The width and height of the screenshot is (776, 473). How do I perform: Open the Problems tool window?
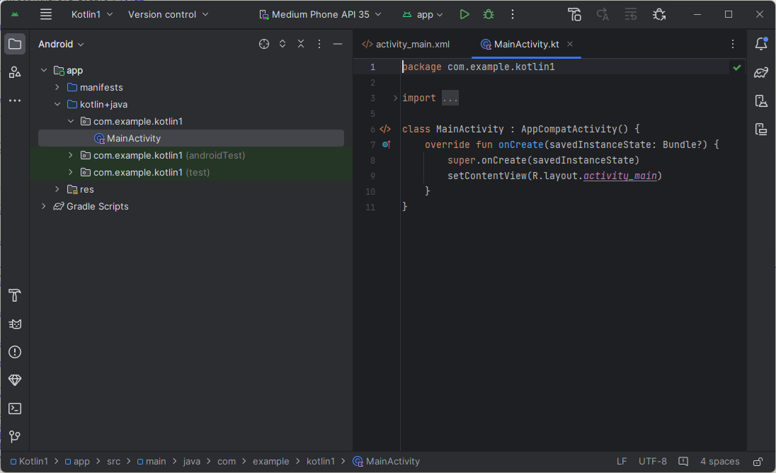pyautogui.click(x=15, y=352)
